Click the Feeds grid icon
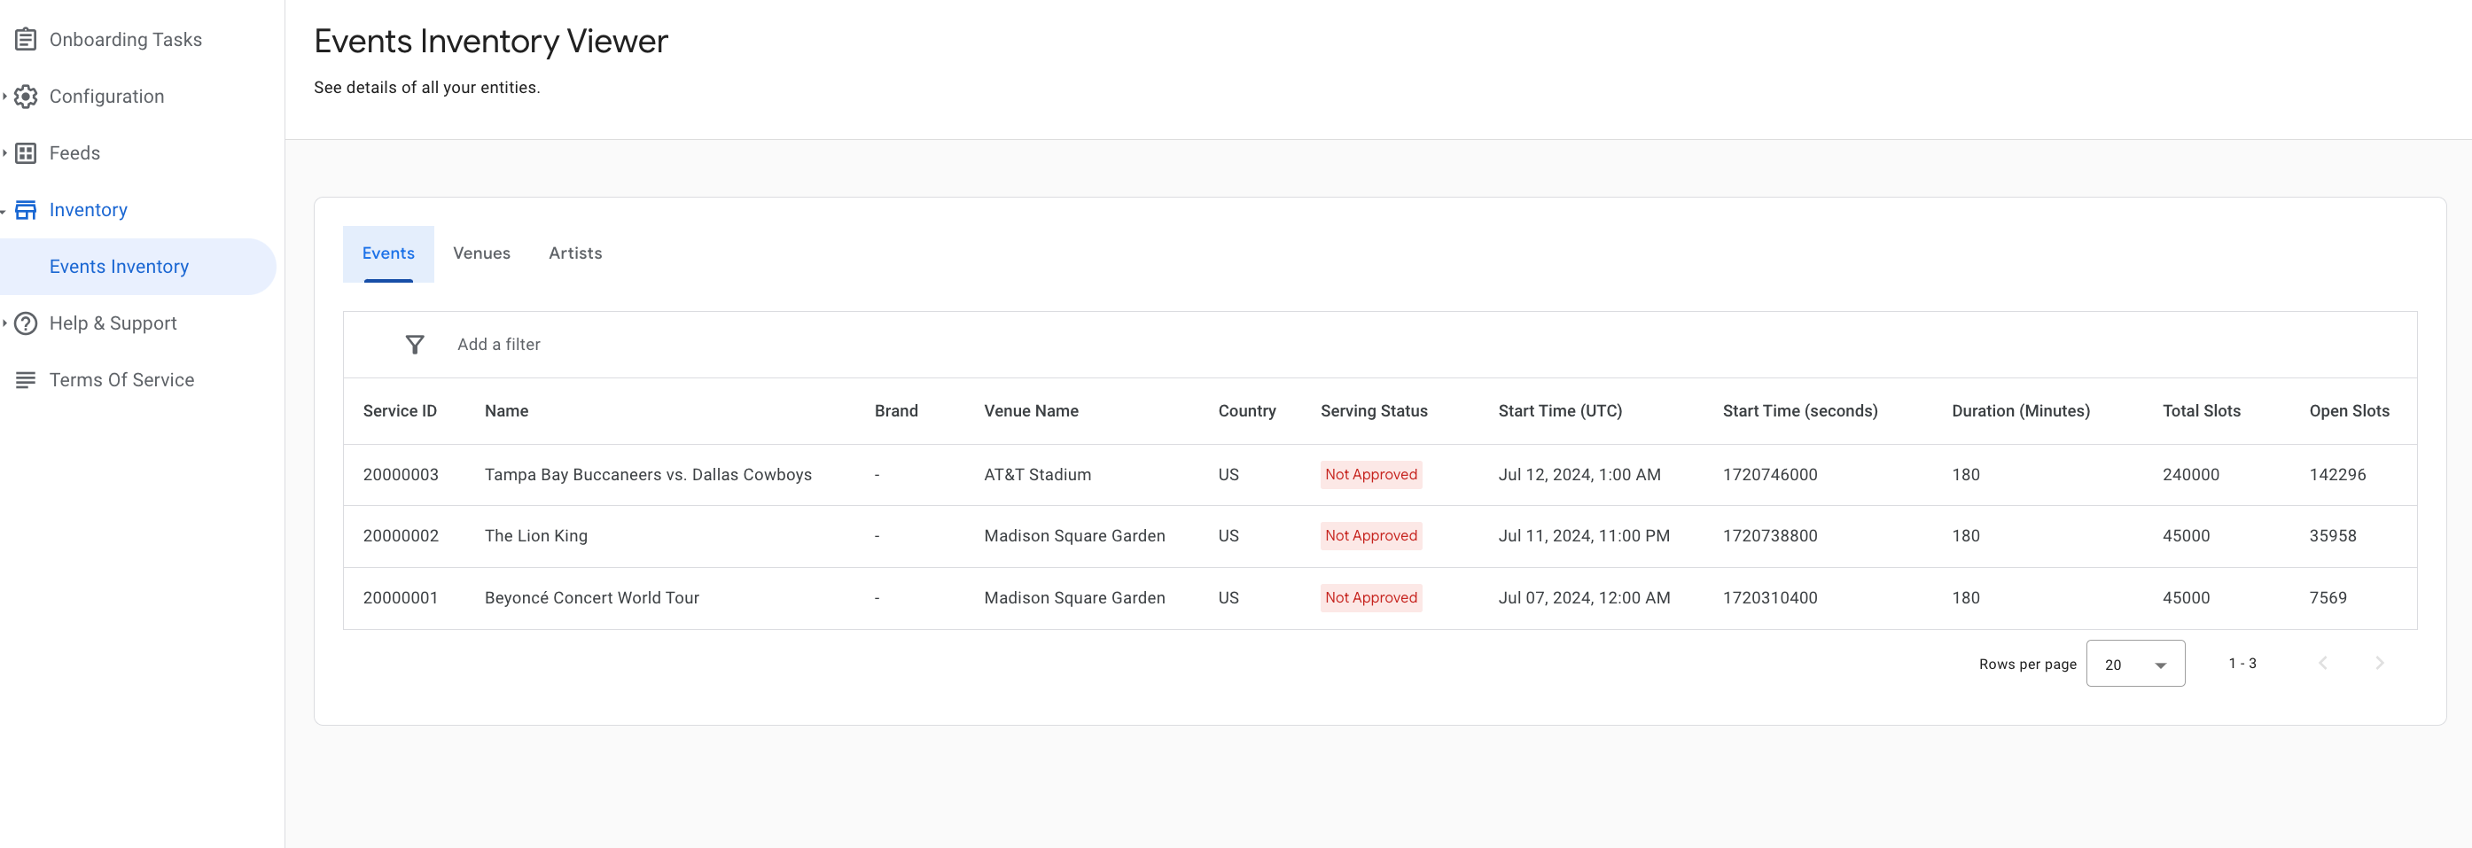The width and height of the screenshot is (2472, 848). click(26, 153)
